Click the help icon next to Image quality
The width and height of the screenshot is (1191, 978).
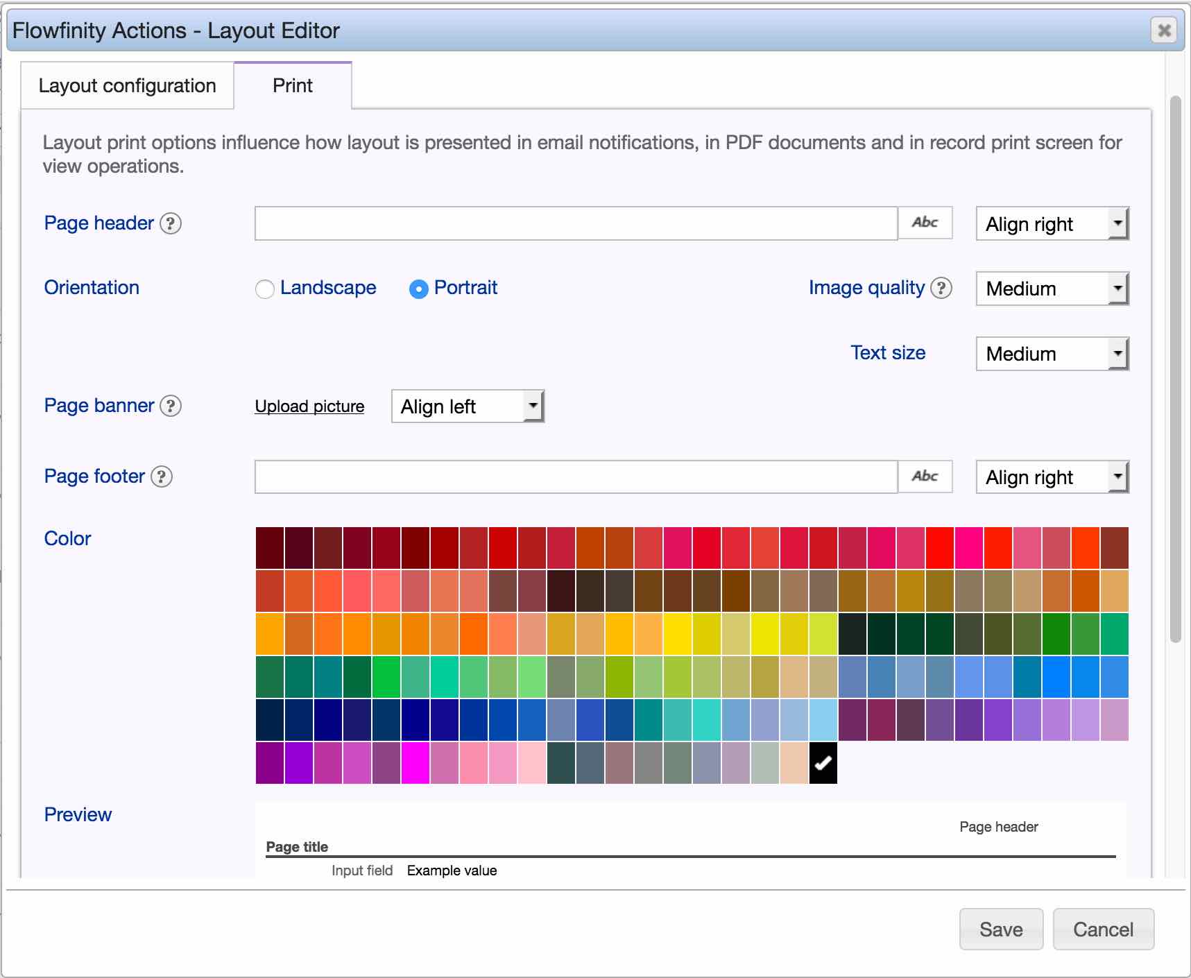coord(941,288)
